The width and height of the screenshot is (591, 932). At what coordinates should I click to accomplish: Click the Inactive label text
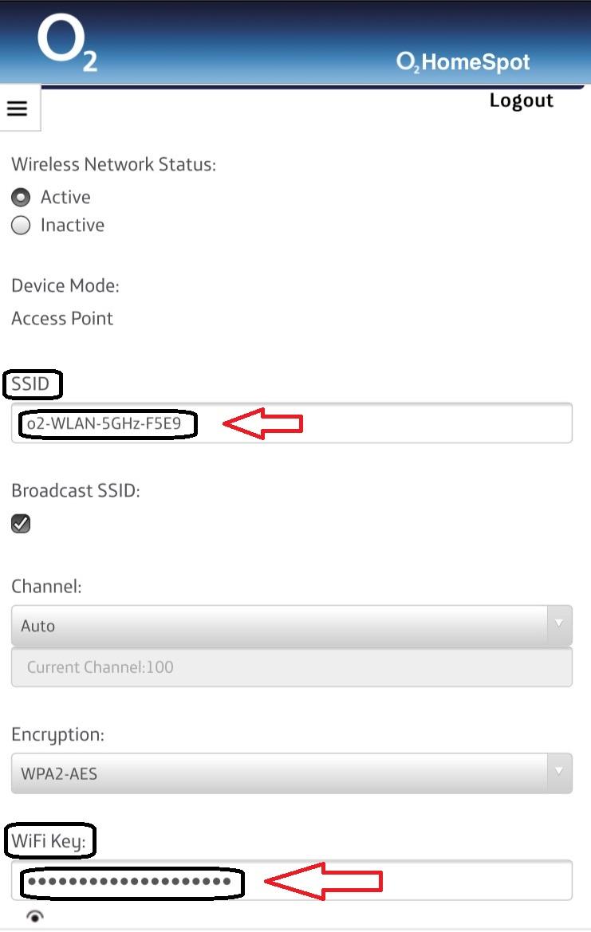pyautogui.click(x=73, y=225)
